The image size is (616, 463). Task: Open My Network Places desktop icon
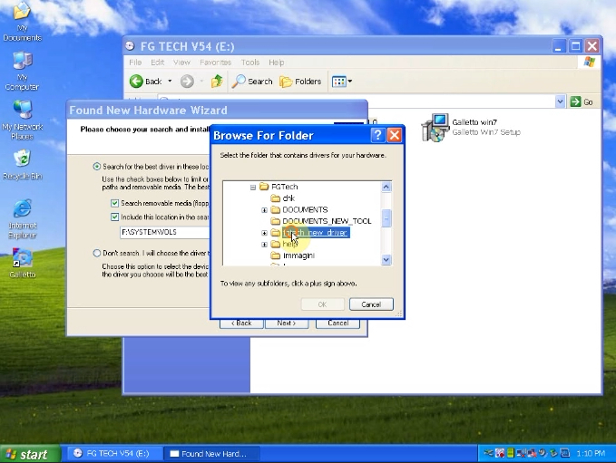click(22, 121)
